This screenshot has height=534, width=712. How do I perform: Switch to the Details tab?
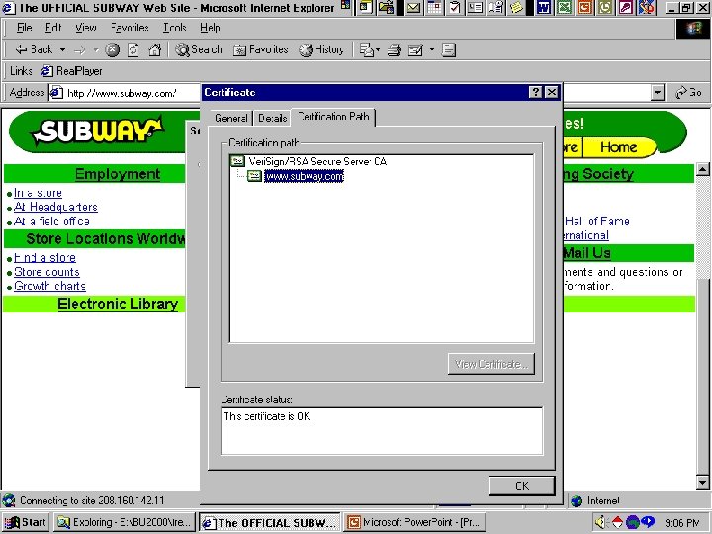[x=273, y=118]
